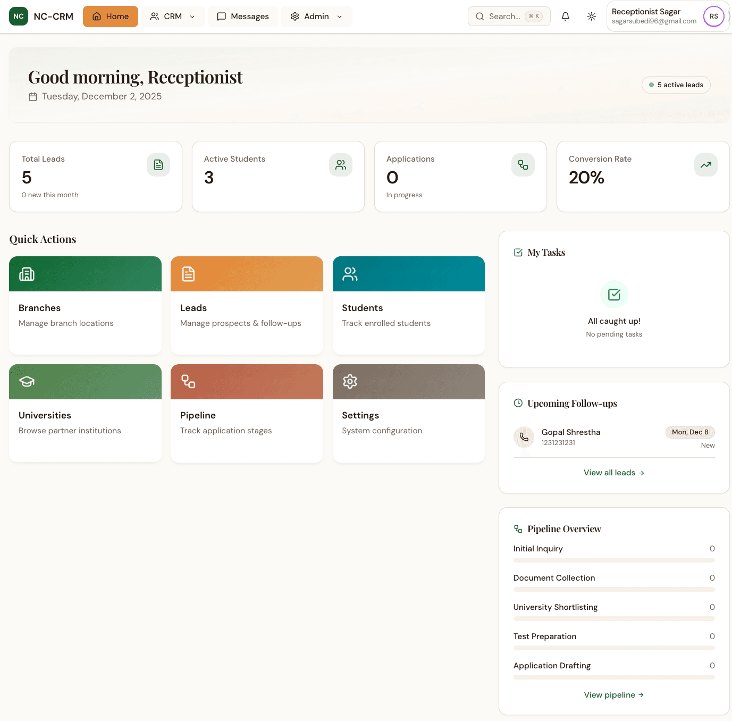Click the Pipeline Overview panel icon
Image resolution: width=732 pixels, height=721 pixels.
517,528
